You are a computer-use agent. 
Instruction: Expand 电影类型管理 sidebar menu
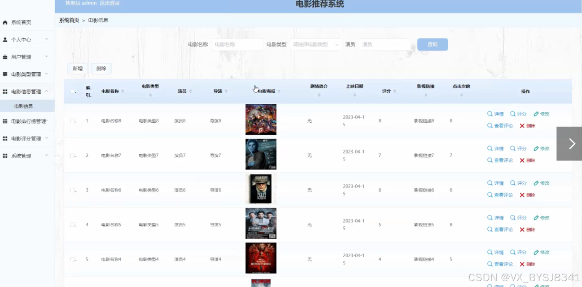[x=46, y=74]
